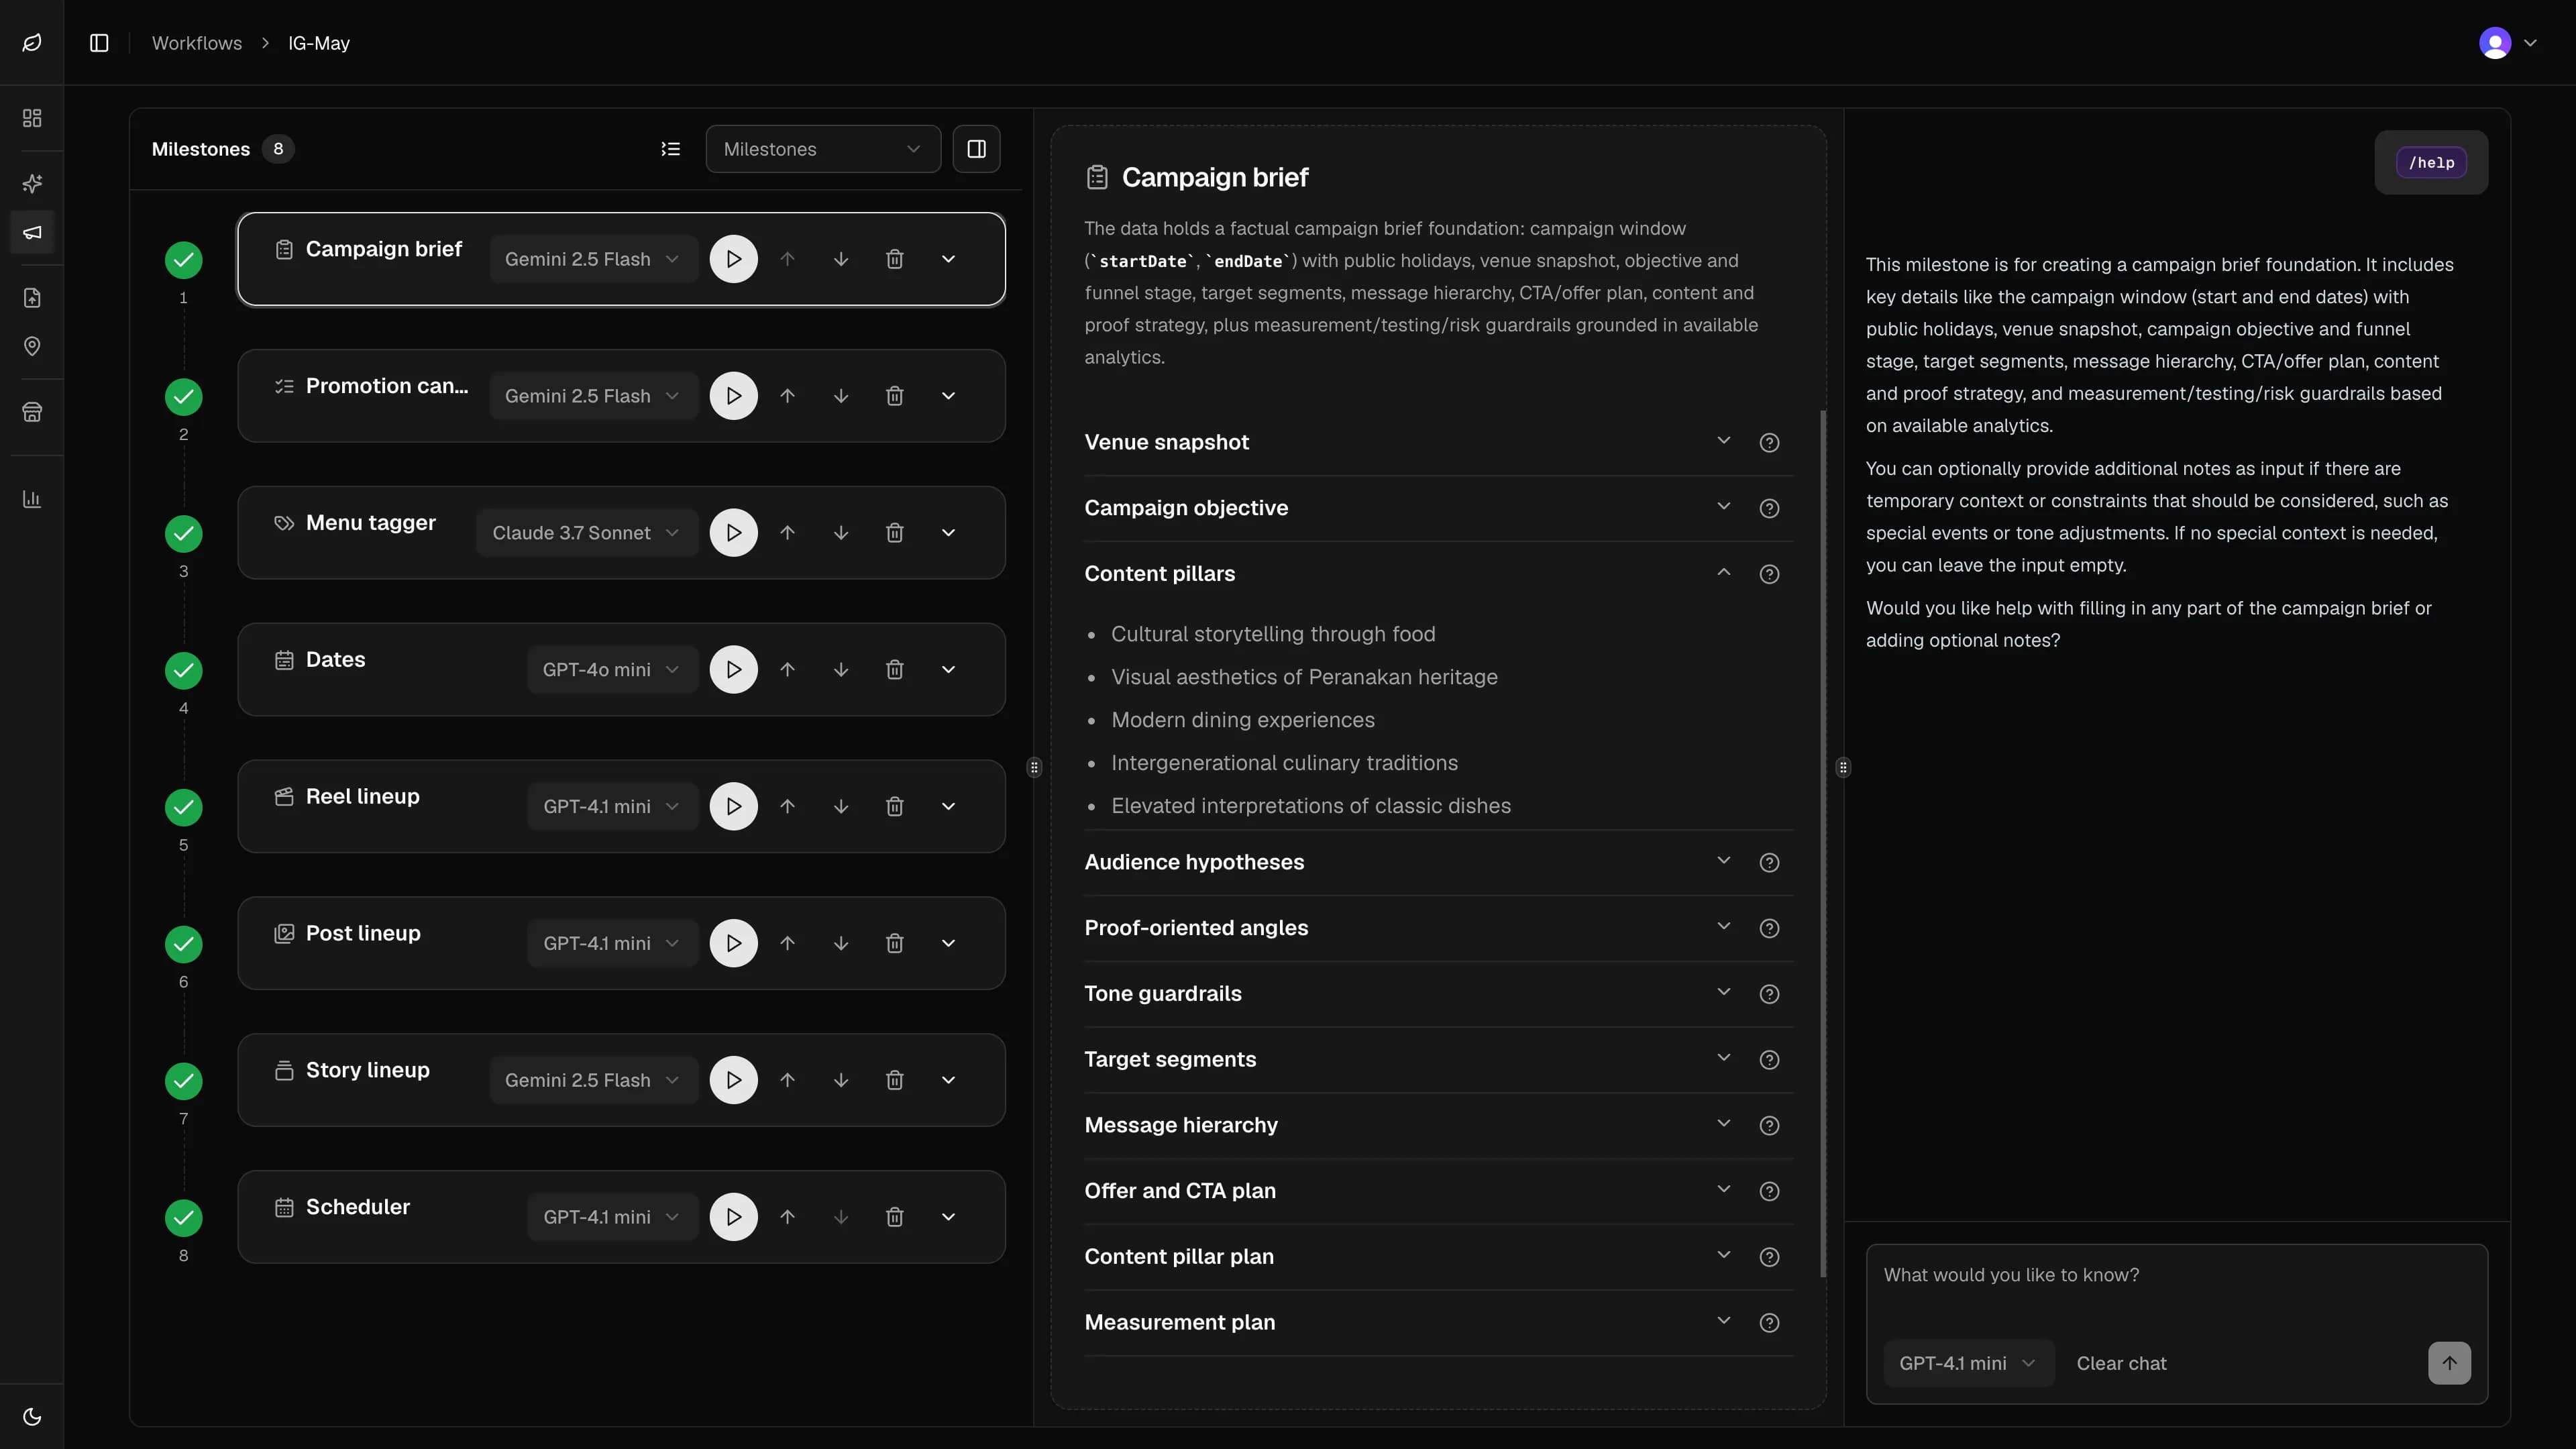This screenshot has height=1449, width=2576.
Task: Expand the Measurement plan section
Action: (1724, 1321)
